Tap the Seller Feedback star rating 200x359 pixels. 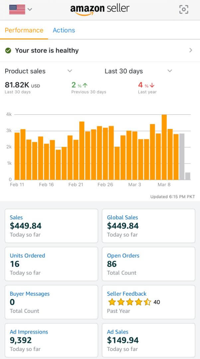(130, 302)
